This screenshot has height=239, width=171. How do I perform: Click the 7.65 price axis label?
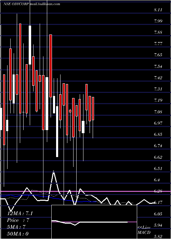click(158, 55)
